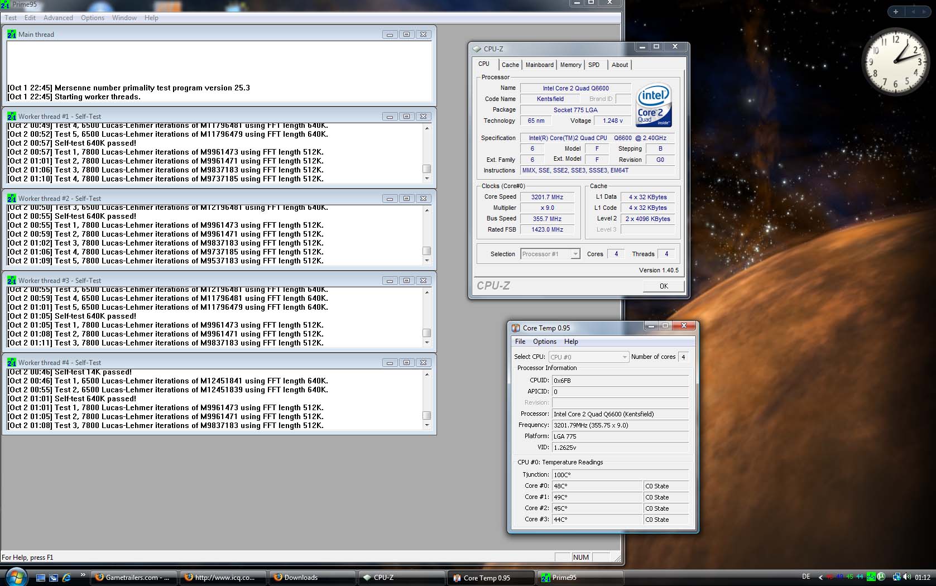
Task: Expand the Processor #1 selection dropdown
Action: (575, 254)
